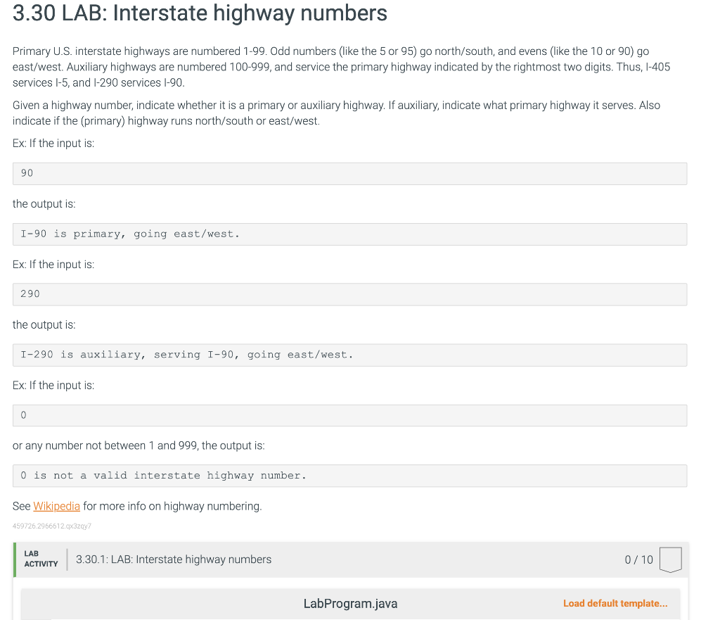Switch to the LabProgram.java tab

[350, 604]
